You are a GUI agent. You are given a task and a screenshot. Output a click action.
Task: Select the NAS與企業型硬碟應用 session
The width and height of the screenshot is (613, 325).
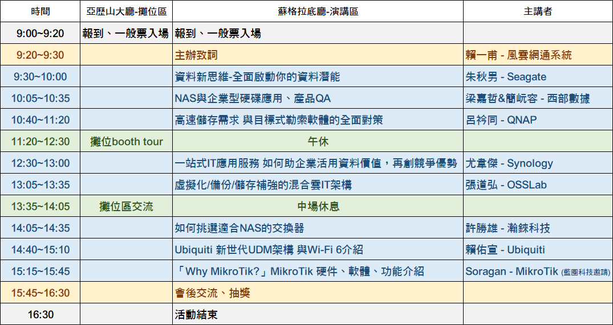253,98
